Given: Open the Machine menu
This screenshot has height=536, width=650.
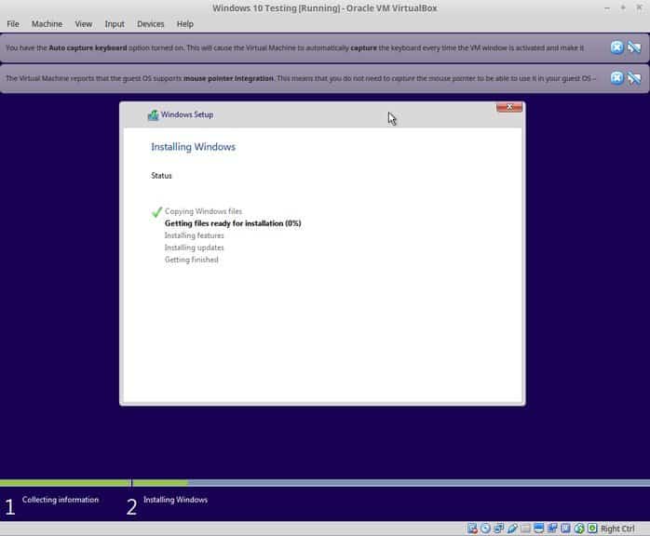Looking at the screenshot, I should pyautogui.click(x=47, y=24).
